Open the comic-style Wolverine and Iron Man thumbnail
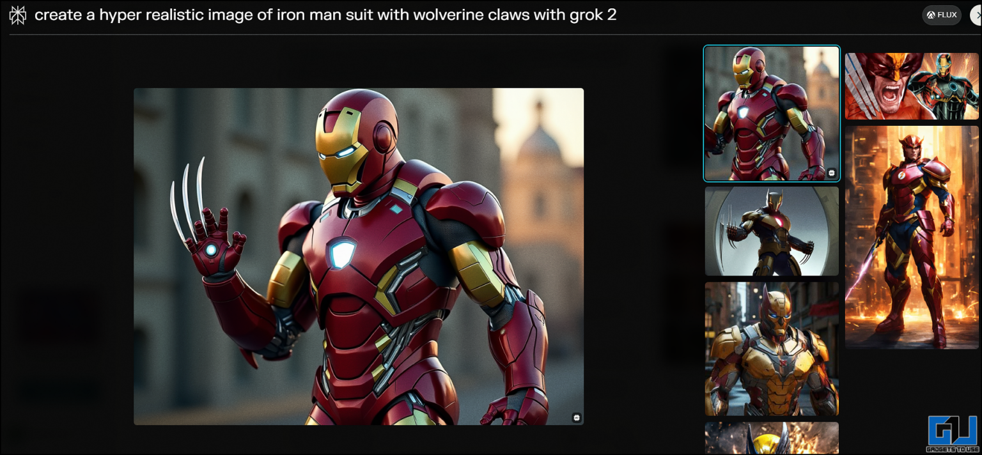The image size is (982, 455). (912, 86)
